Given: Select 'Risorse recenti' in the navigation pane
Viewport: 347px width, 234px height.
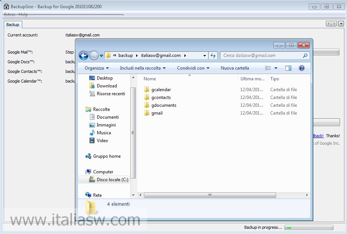Looking at the screenshot, I should [107, 94].
